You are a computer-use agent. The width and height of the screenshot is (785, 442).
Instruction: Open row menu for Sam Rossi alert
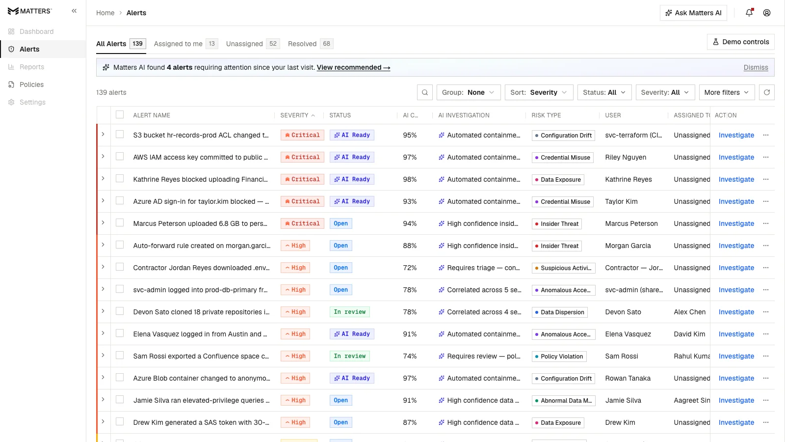point(766,356)
